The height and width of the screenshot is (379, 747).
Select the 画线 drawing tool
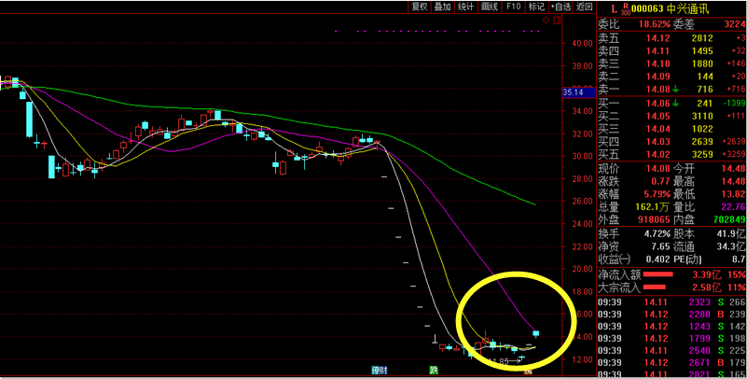491,7
